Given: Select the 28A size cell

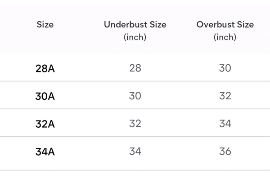Looking at the screenshot, I should coord(45,68).
